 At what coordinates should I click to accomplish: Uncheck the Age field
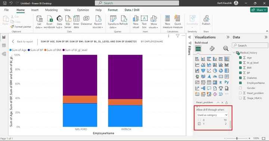240,58
